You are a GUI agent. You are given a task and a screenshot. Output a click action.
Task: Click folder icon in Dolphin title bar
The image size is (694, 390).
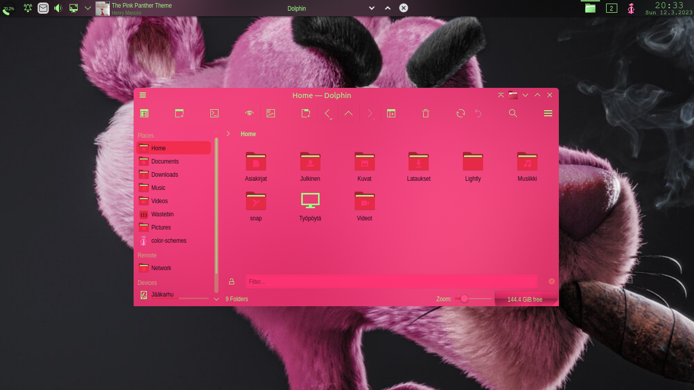(513, 95)
